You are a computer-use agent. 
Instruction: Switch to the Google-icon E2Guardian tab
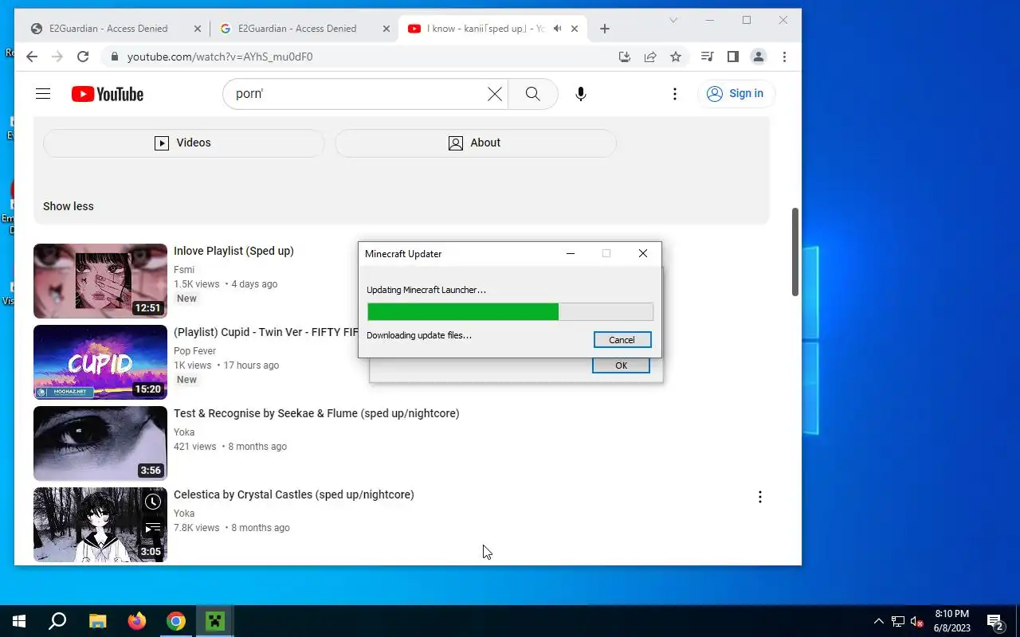pos(297,29)
